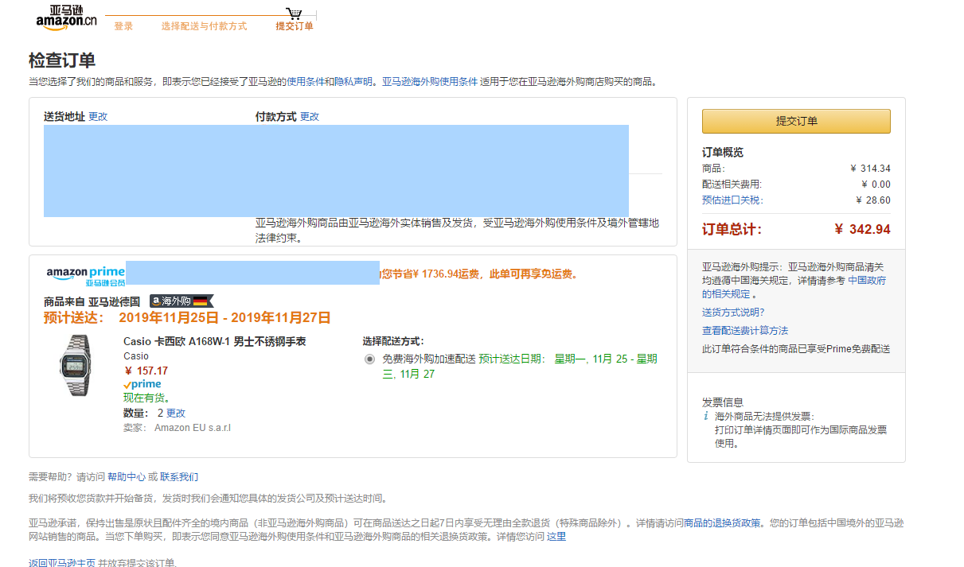Click seller name Amazon EU s.a.r.l

[x=192, y=428]
